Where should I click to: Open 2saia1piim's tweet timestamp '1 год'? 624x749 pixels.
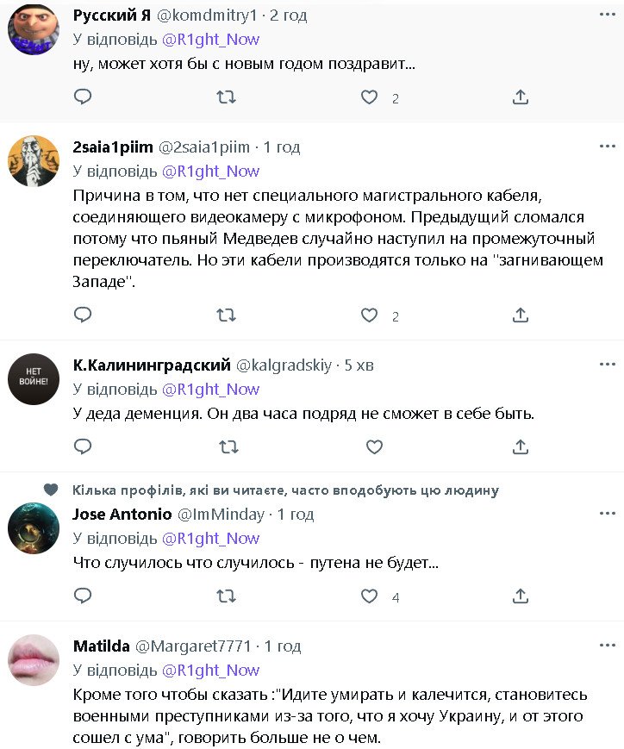(x=282, y=147)
